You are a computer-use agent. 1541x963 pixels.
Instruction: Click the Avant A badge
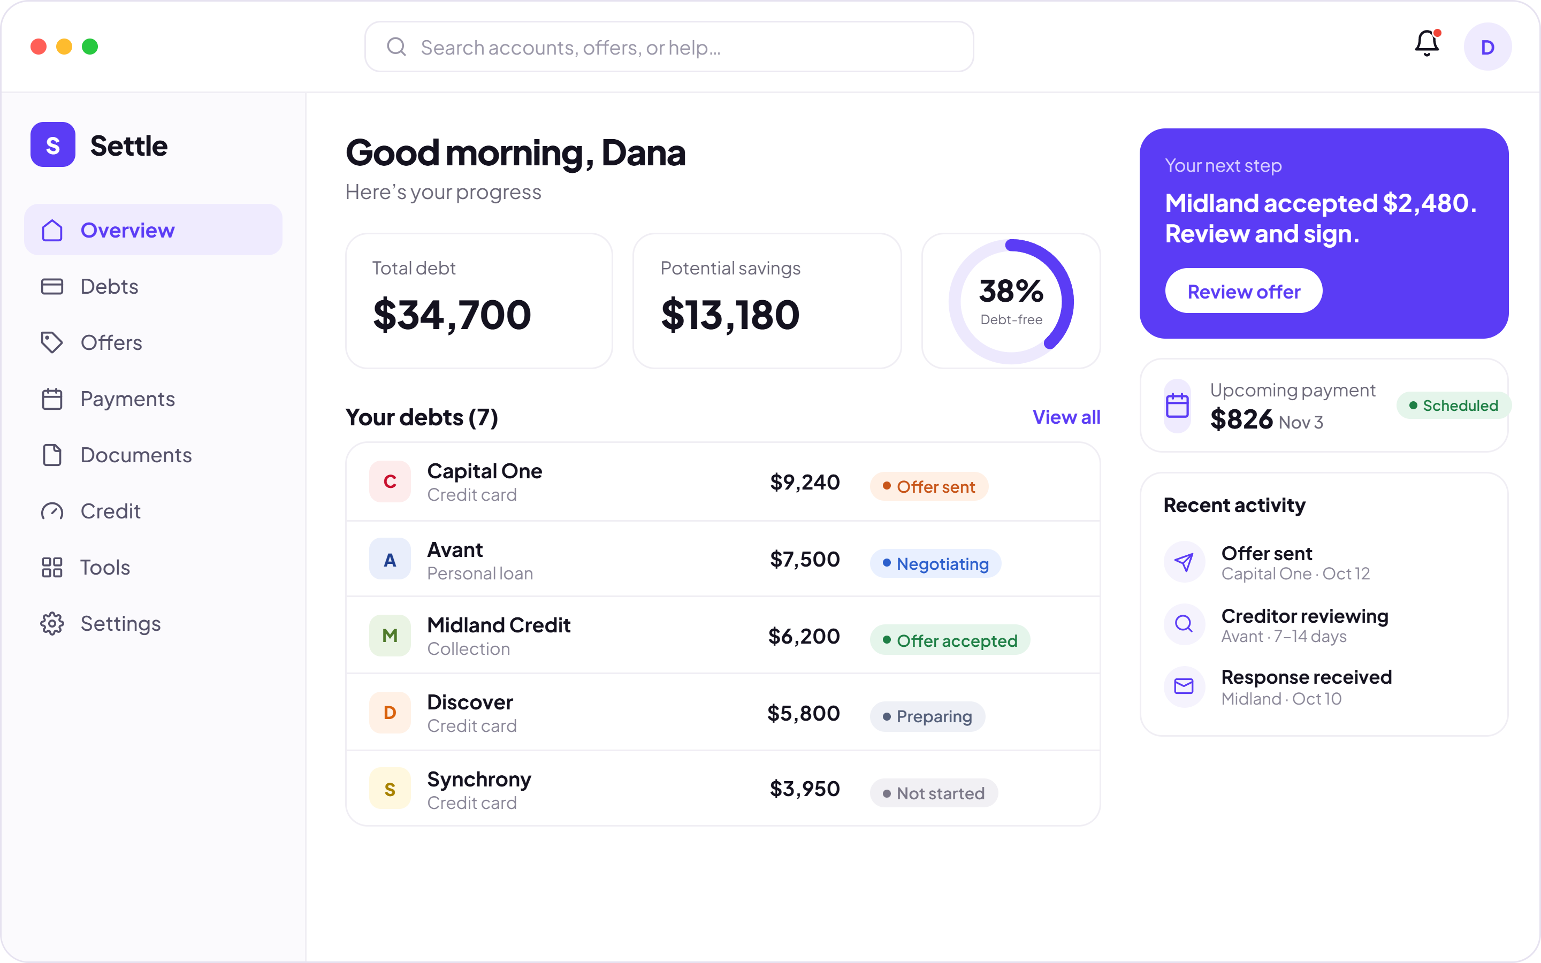tap(390, 559)
